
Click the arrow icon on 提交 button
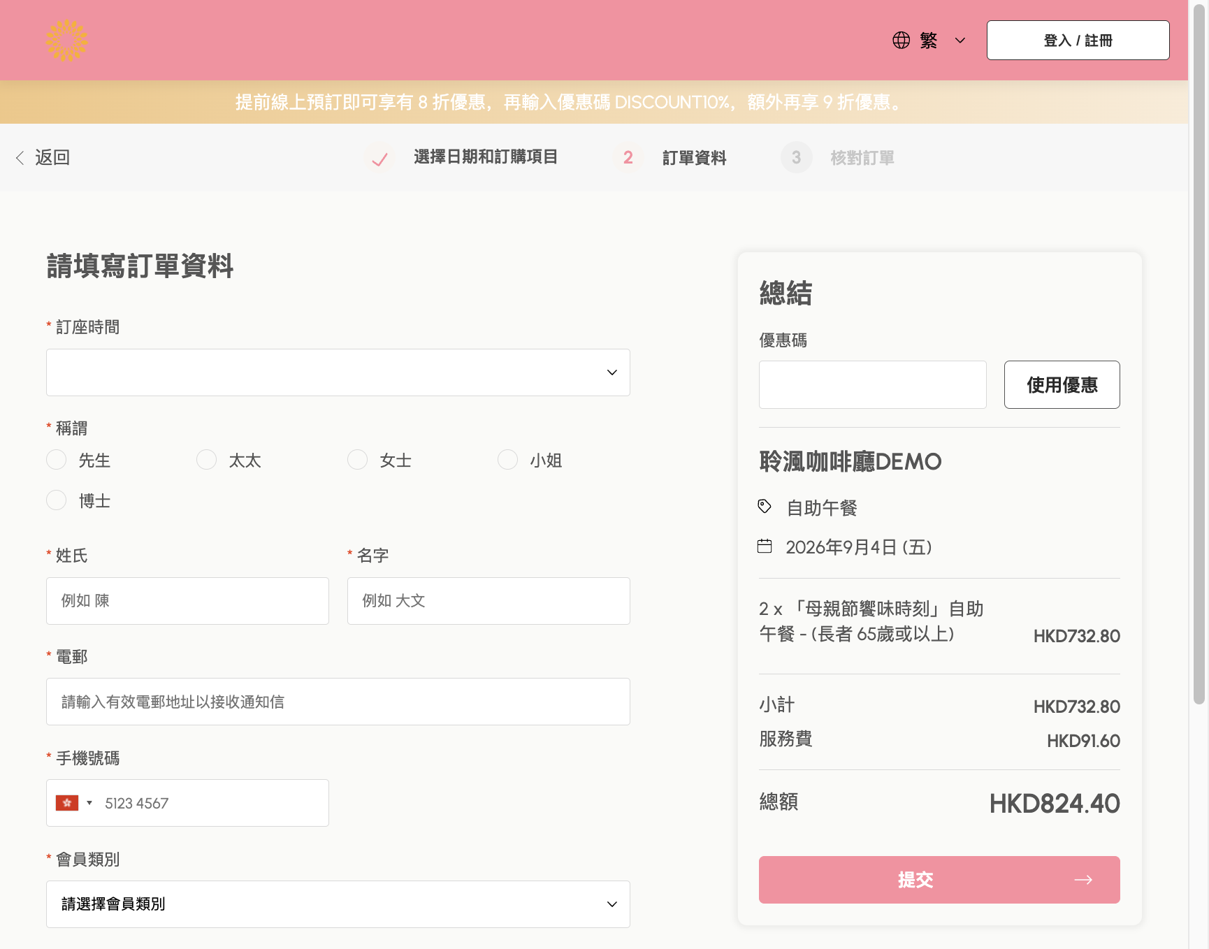click(x=1084, y=880)
